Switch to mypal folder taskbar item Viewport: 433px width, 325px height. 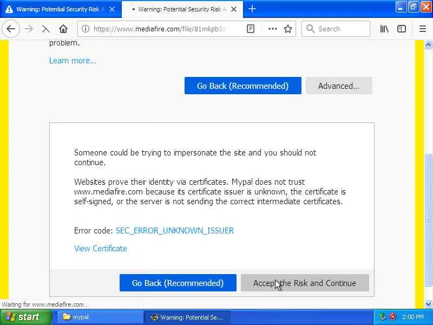(x=100, y=317)
